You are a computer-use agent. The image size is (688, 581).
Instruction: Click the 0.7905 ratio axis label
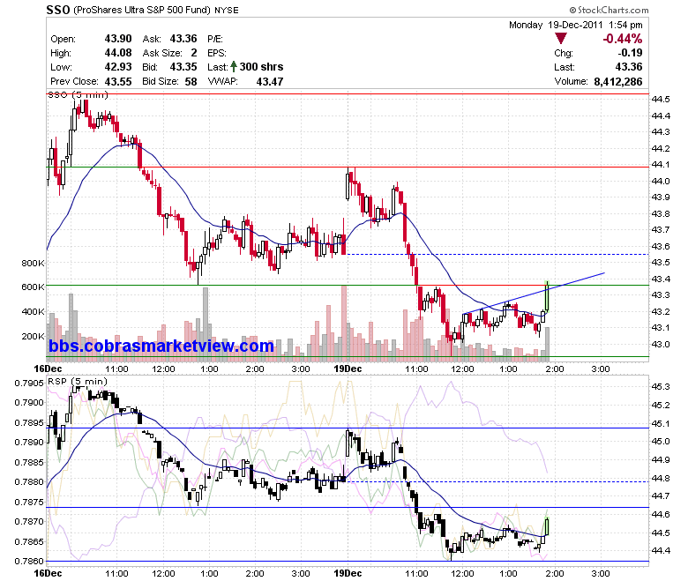point(29,384)
